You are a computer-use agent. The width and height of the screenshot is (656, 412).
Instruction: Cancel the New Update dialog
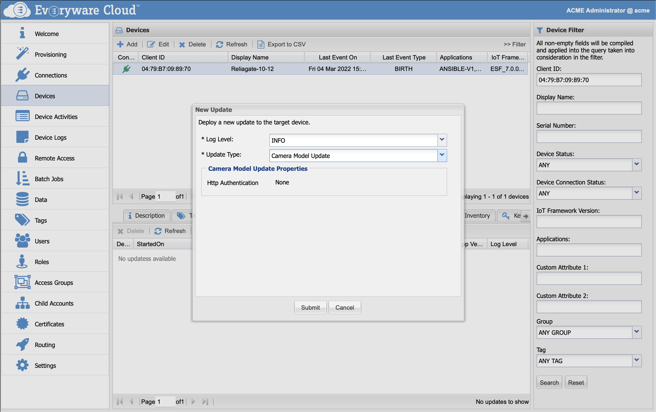click(x=345, y=307)
